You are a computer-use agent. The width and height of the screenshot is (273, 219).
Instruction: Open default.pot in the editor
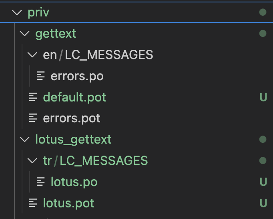click(74, 97)
